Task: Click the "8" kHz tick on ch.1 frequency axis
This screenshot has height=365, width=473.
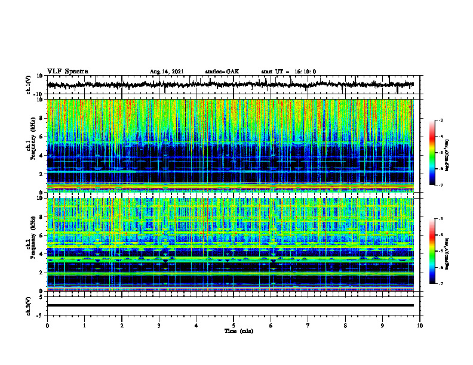Action: point(42,118)
